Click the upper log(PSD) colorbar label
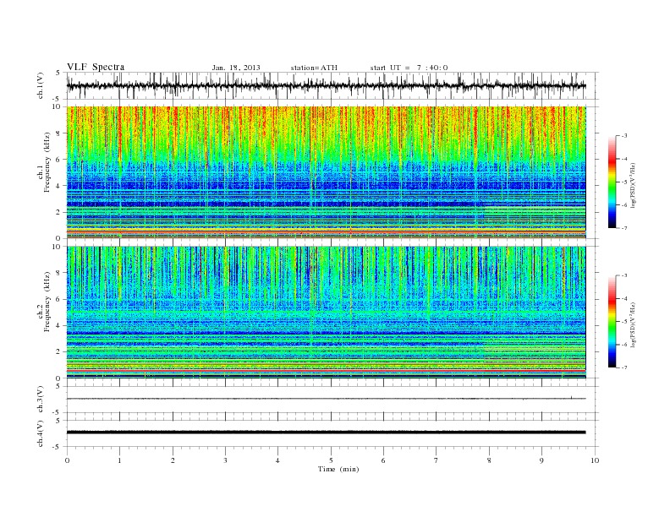Viewport: 670px width, 517px height. click(x=634, y=184)
